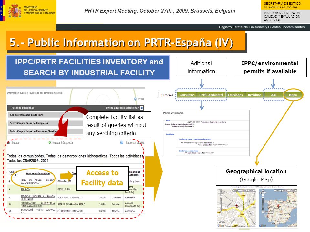Click the Andalucía community cell

(130, 211)
